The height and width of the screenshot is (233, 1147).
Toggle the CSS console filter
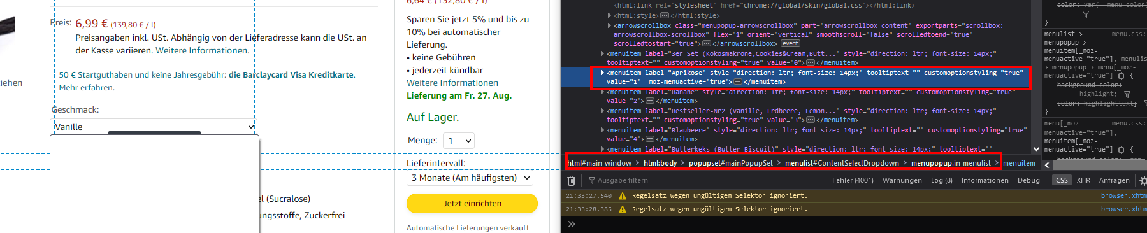coord(1062,181)
